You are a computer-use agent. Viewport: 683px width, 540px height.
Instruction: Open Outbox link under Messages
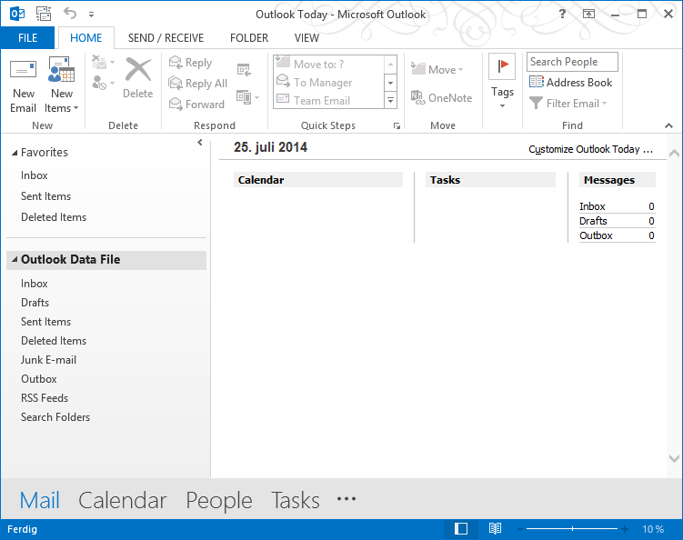tap(596, 235)
